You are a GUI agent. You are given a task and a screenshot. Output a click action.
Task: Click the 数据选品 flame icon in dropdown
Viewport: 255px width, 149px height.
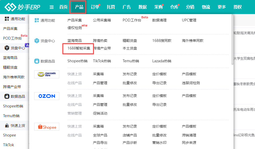(37, 61)
